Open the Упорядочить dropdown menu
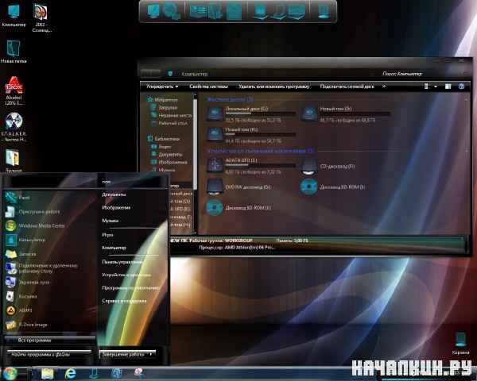Screen dimensions: 477x381 click(x=162, y=87)
